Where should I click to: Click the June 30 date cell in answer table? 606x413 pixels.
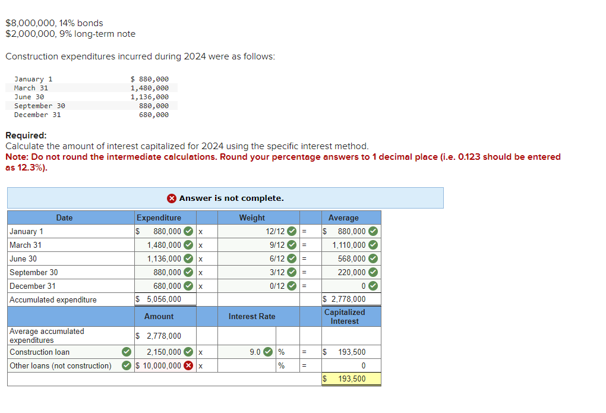[x=71, y=258]
